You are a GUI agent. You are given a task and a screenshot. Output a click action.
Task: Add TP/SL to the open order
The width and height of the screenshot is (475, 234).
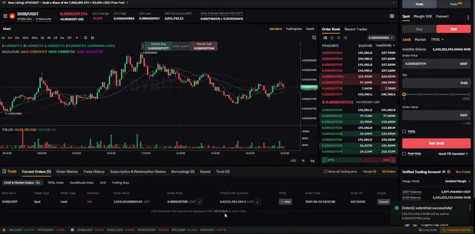click(285, 202)
